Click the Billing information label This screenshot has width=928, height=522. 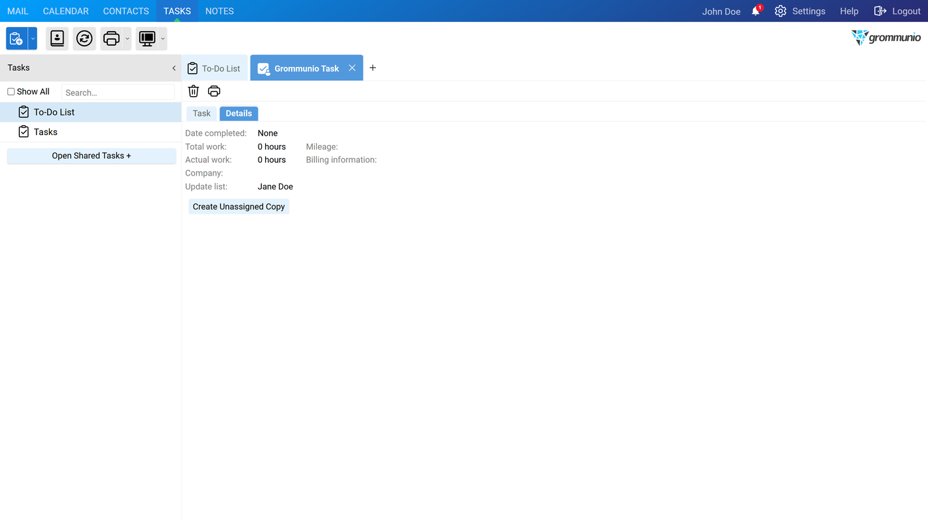(341, 160)
